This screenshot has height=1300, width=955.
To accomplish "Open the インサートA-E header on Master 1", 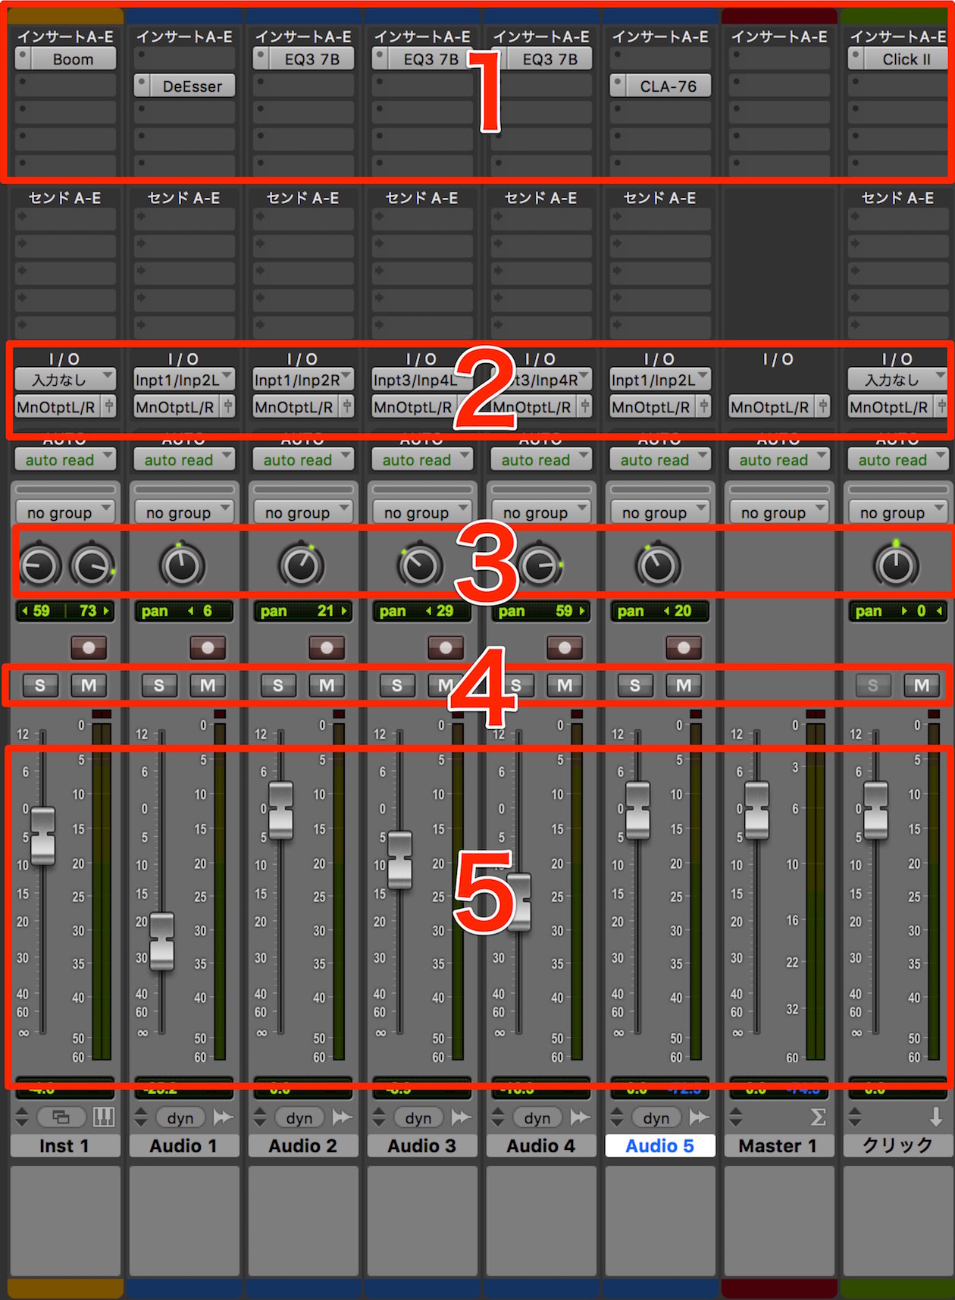I will click(779, 36).
